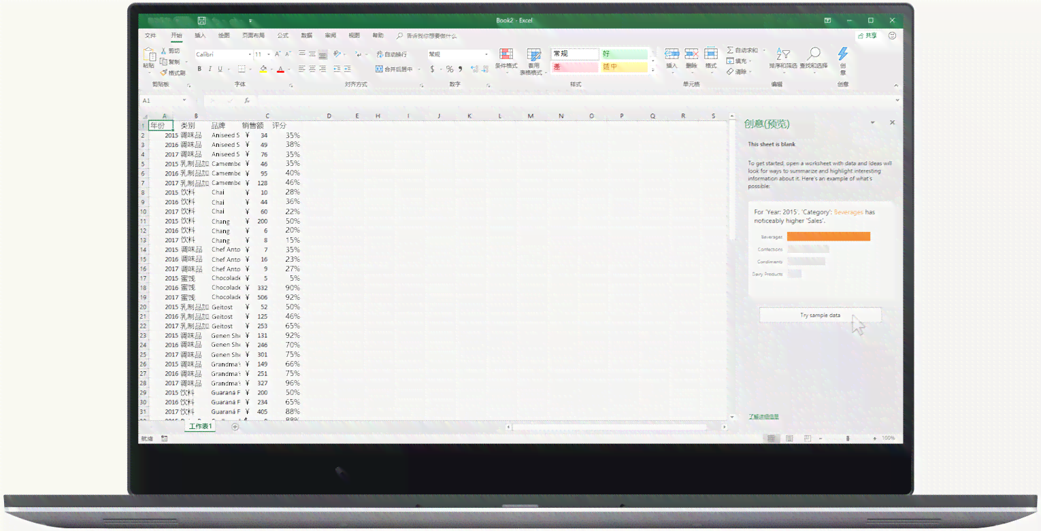
Task: Apply the yellow fill color bucket
Action: (263, 69)
